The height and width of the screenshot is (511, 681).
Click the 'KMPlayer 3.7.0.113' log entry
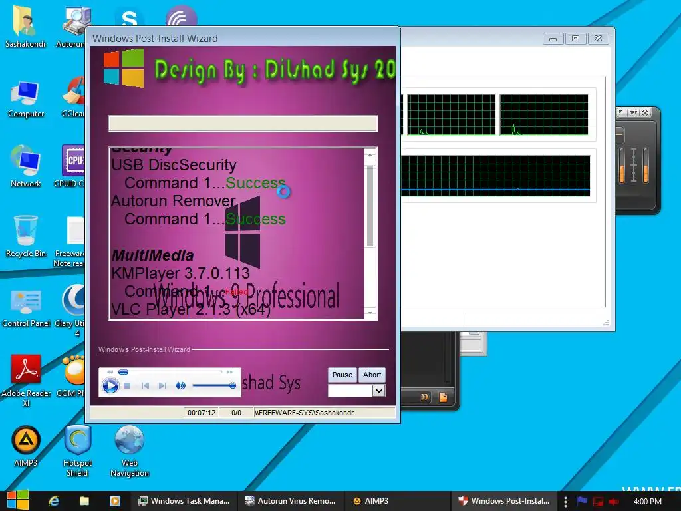pos(180,273)
